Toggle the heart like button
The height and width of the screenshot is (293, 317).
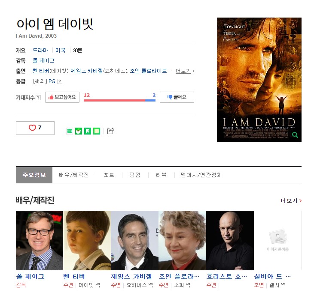click(x=35, y=128)
